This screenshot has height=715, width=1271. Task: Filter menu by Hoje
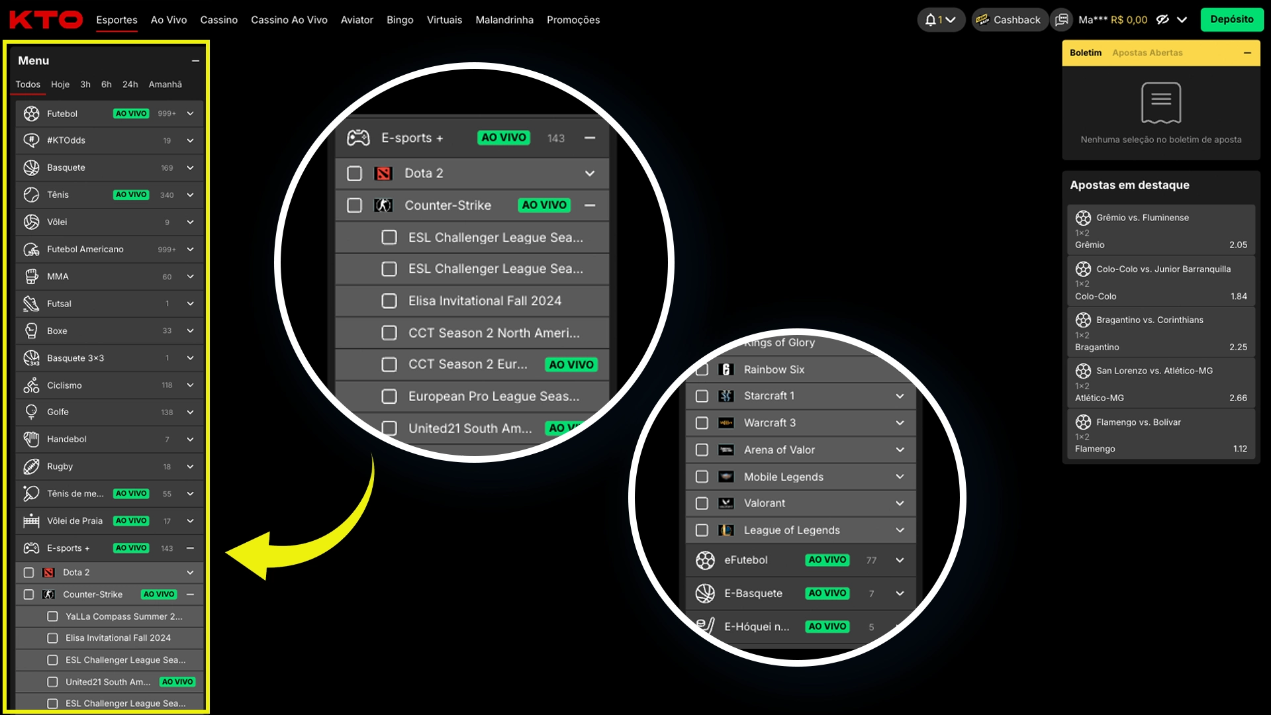60,85
